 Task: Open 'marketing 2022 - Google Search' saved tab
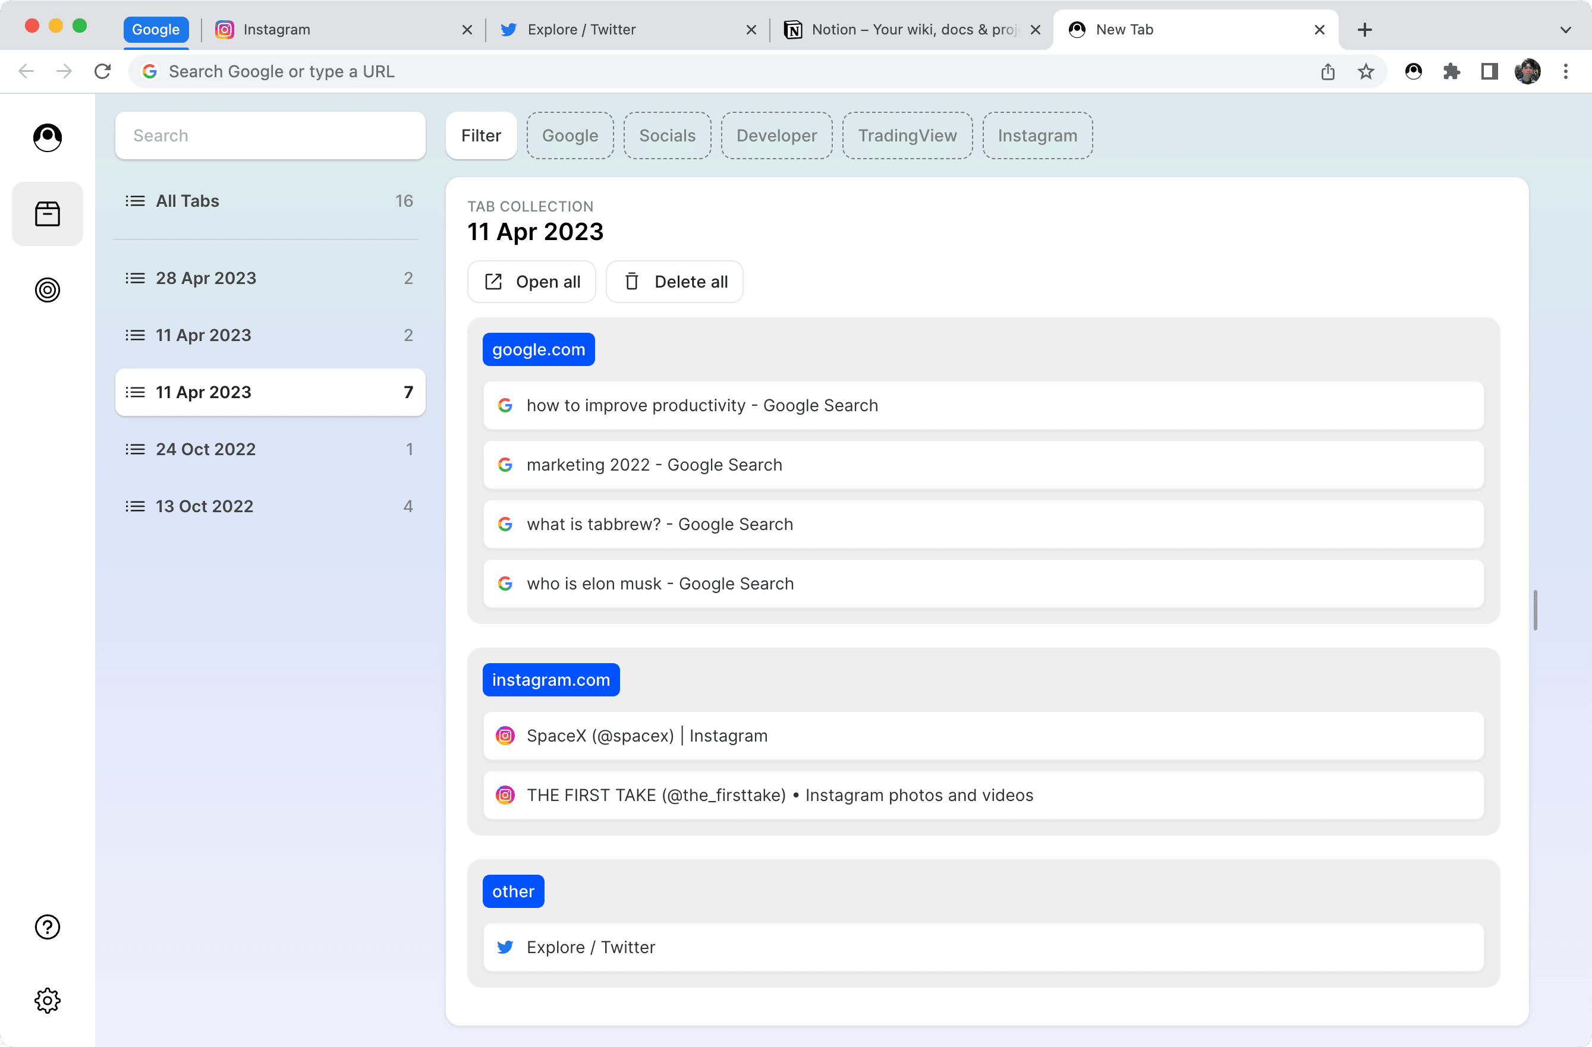(983, 465)
